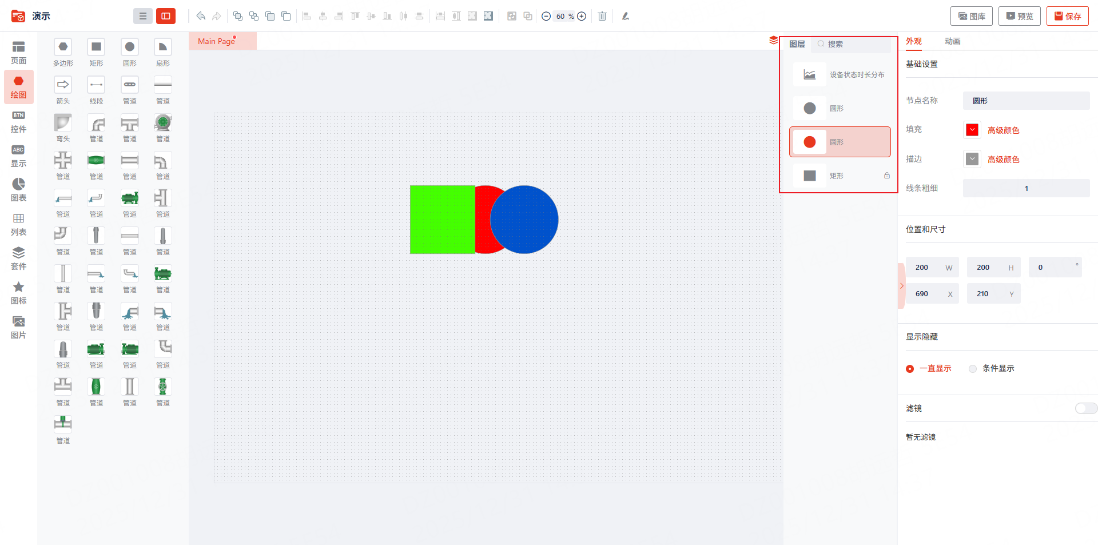The image size is (1098, 545).
Task: Toggle the layers panel icon
Action: pos(774,41)
